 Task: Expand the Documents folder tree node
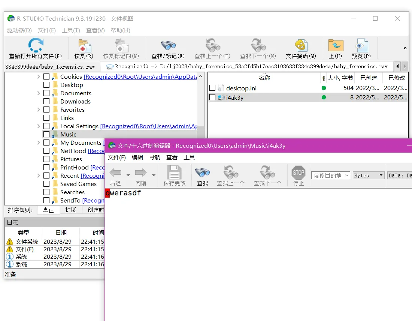pyautogui.click(x=39, y=93)
